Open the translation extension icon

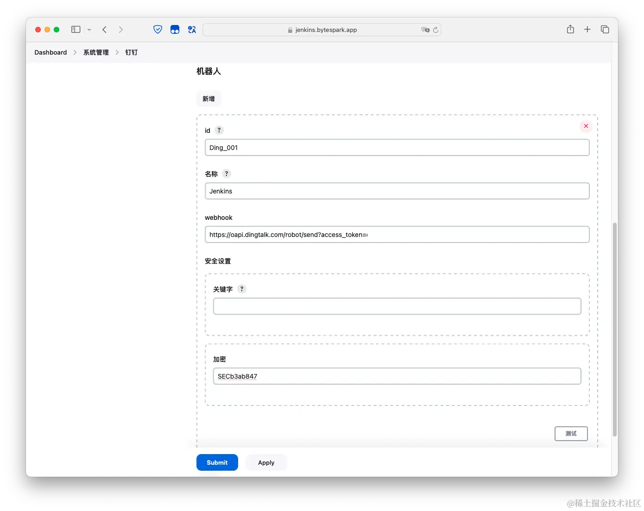pos(192,30)
